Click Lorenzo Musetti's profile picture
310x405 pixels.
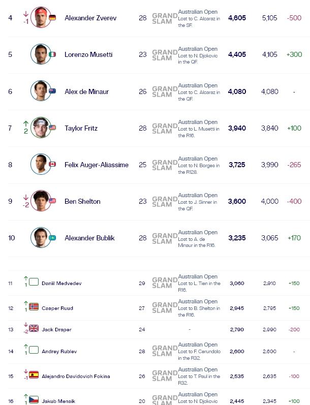coord(41,54)
